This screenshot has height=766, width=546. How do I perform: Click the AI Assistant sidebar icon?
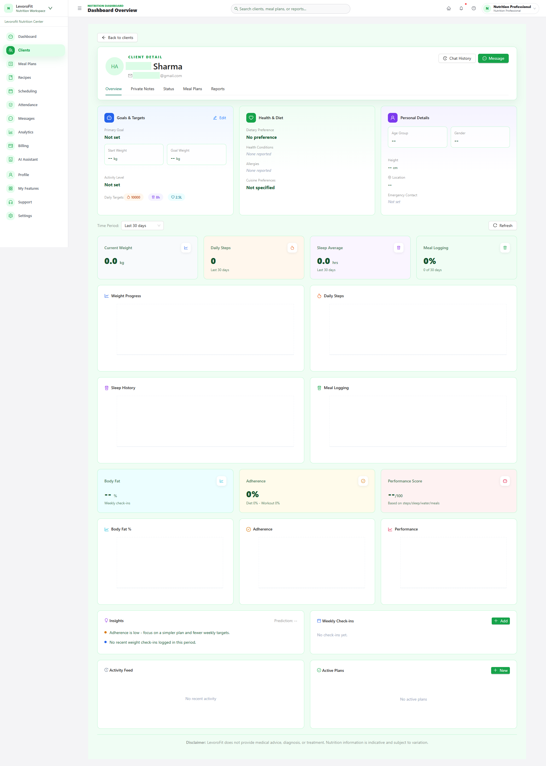tap(11, 159)
